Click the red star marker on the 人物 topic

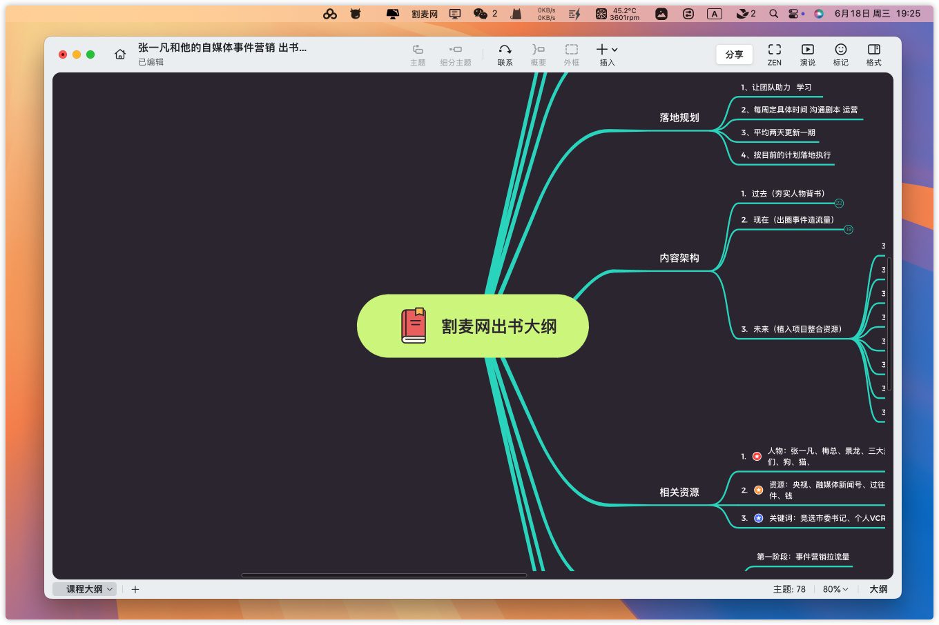757,457
